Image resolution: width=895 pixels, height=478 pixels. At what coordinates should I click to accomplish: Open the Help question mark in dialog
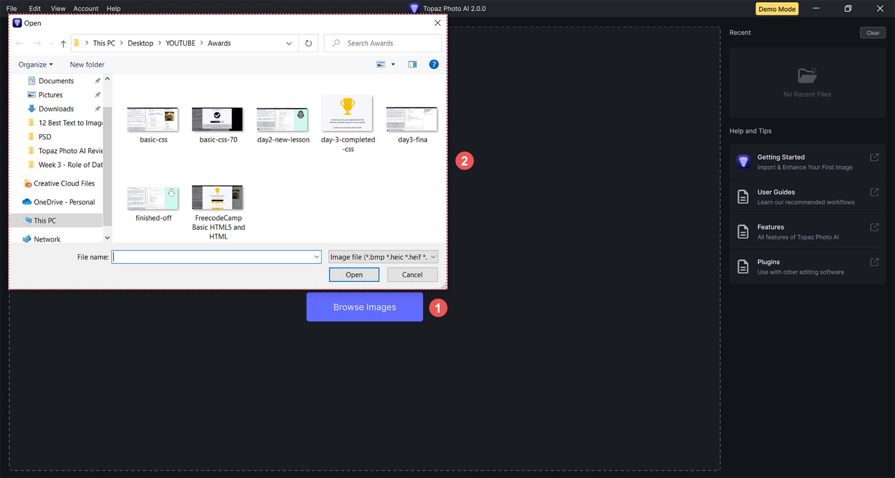[434, 64]
